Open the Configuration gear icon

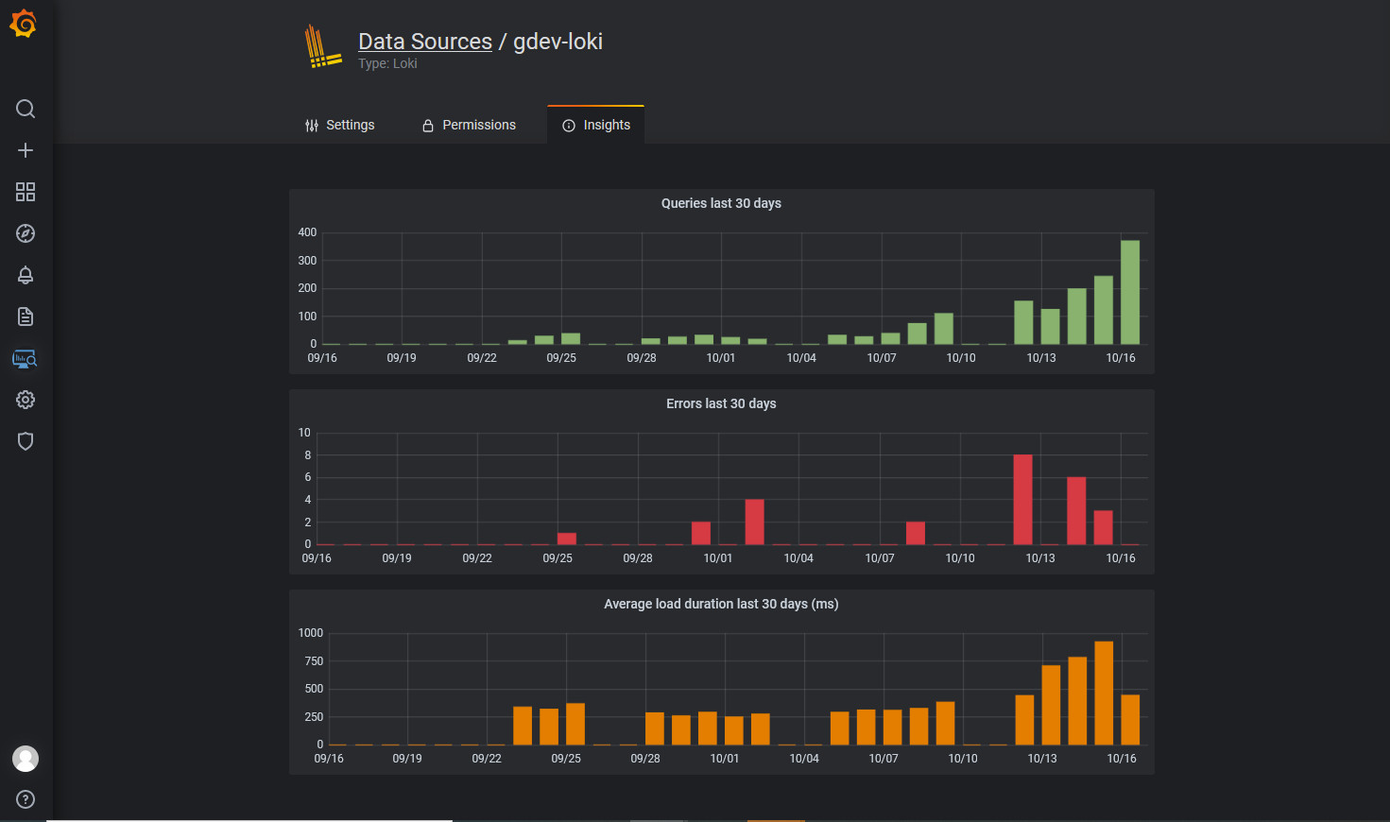(26, 400)
